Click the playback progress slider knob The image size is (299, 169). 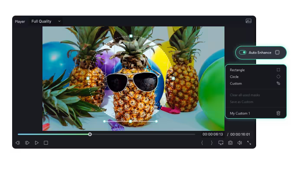90,134
